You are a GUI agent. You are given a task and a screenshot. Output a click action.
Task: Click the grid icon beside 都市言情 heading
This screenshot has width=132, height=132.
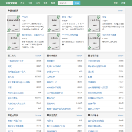click(x=89, y=56)
